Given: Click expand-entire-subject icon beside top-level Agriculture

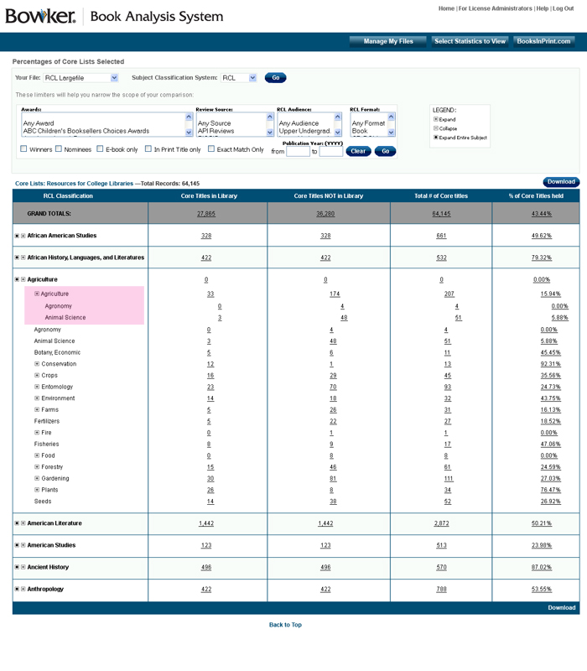Looking at the screenshot, I should point(17,279).
